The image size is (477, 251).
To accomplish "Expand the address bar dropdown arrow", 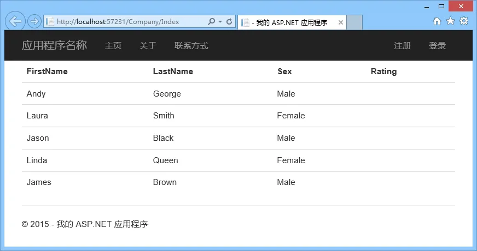I will tap(220, 22).
